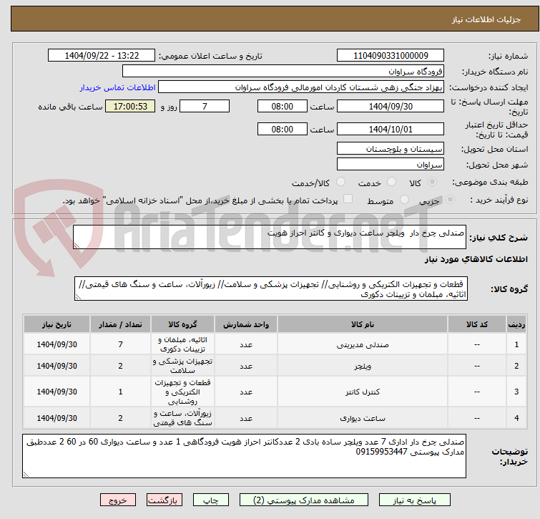The image size is (540, 519).
Task: Click the سیستان و بلوچستان province field
Action: (391, 148)
